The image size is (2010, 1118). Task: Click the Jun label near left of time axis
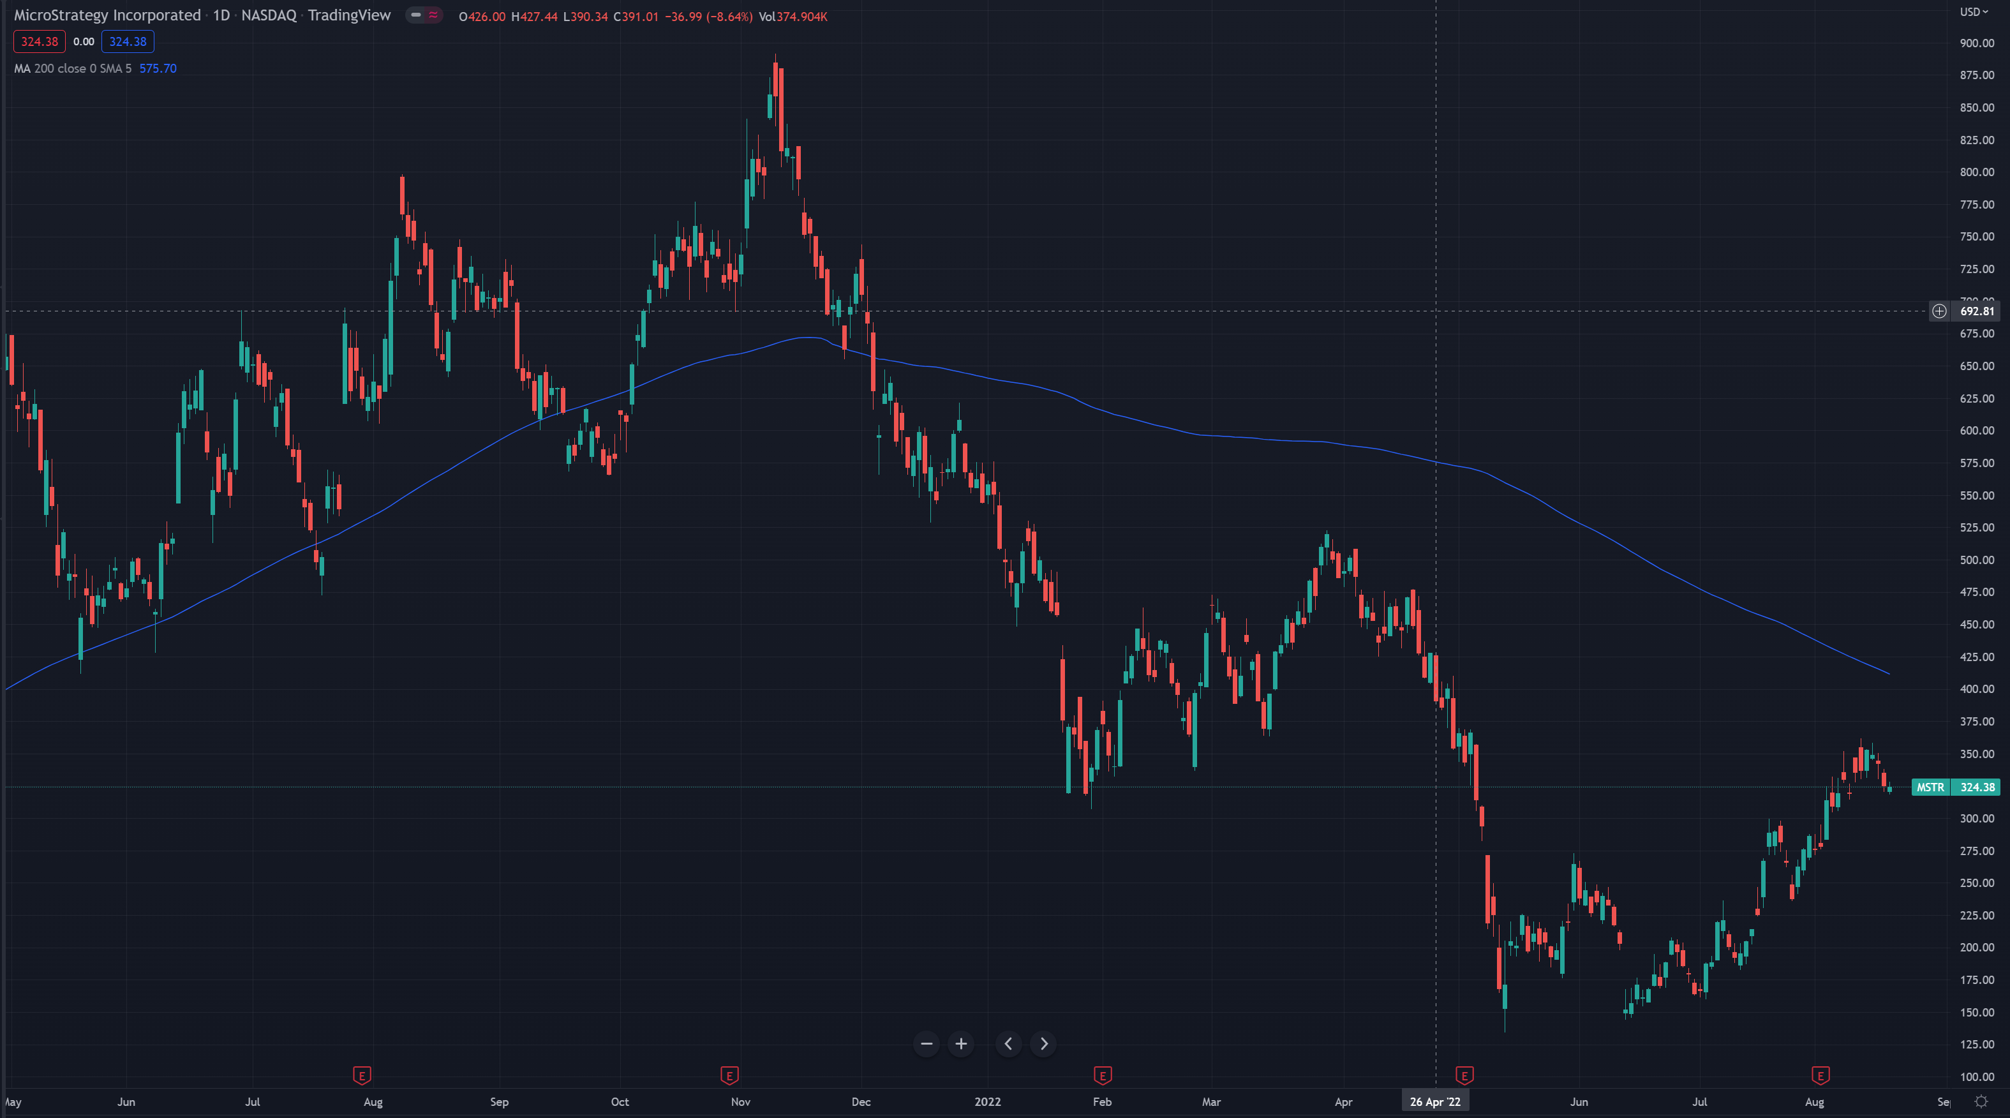coord(126,1101)
